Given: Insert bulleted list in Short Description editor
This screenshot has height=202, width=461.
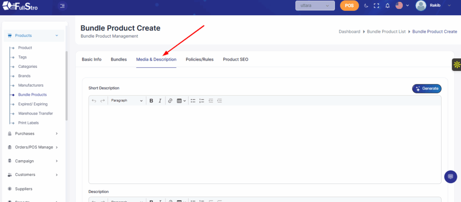Looking at the screenshot, I should 193,101.
